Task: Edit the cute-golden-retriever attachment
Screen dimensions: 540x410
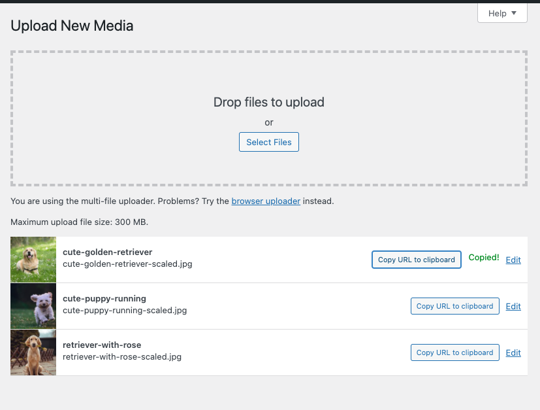Action: (x=513, y=260)
